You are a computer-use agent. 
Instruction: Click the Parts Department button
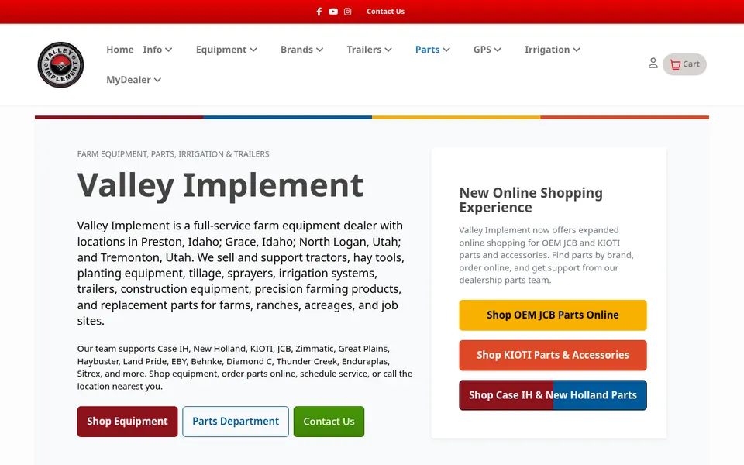coord(236,422)
